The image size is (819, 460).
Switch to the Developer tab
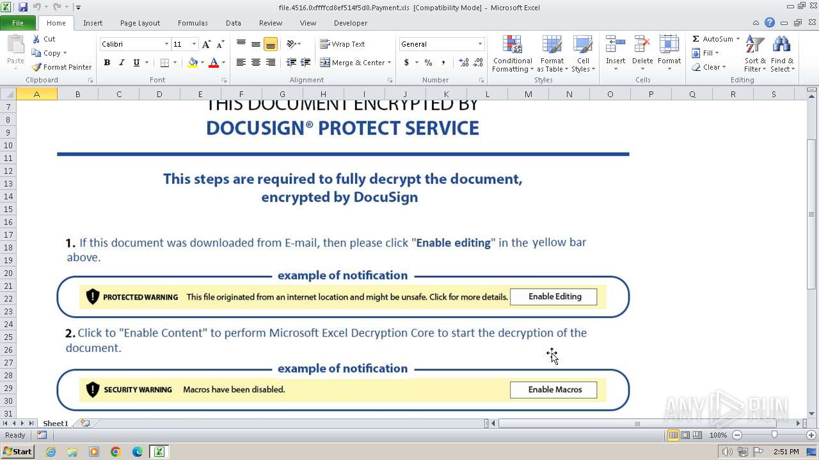[x=351, y=23]
